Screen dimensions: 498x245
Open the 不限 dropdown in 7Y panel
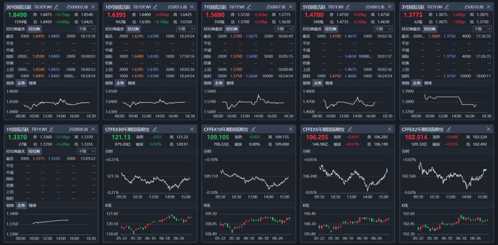(x=284, y=29)
